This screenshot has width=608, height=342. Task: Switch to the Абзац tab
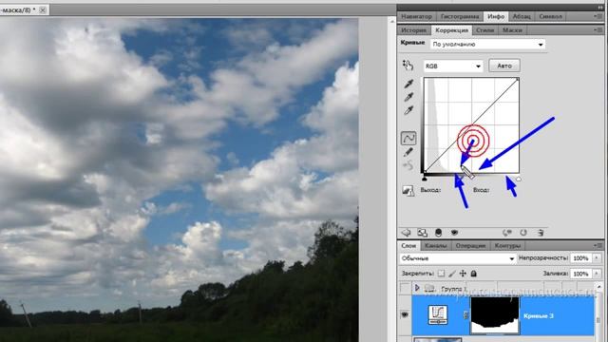(x=522, y=16)
